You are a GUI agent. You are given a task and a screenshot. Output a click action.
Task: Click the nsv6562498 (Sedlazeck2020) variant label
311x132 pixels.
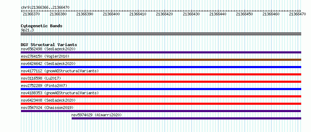pos(48,49)
